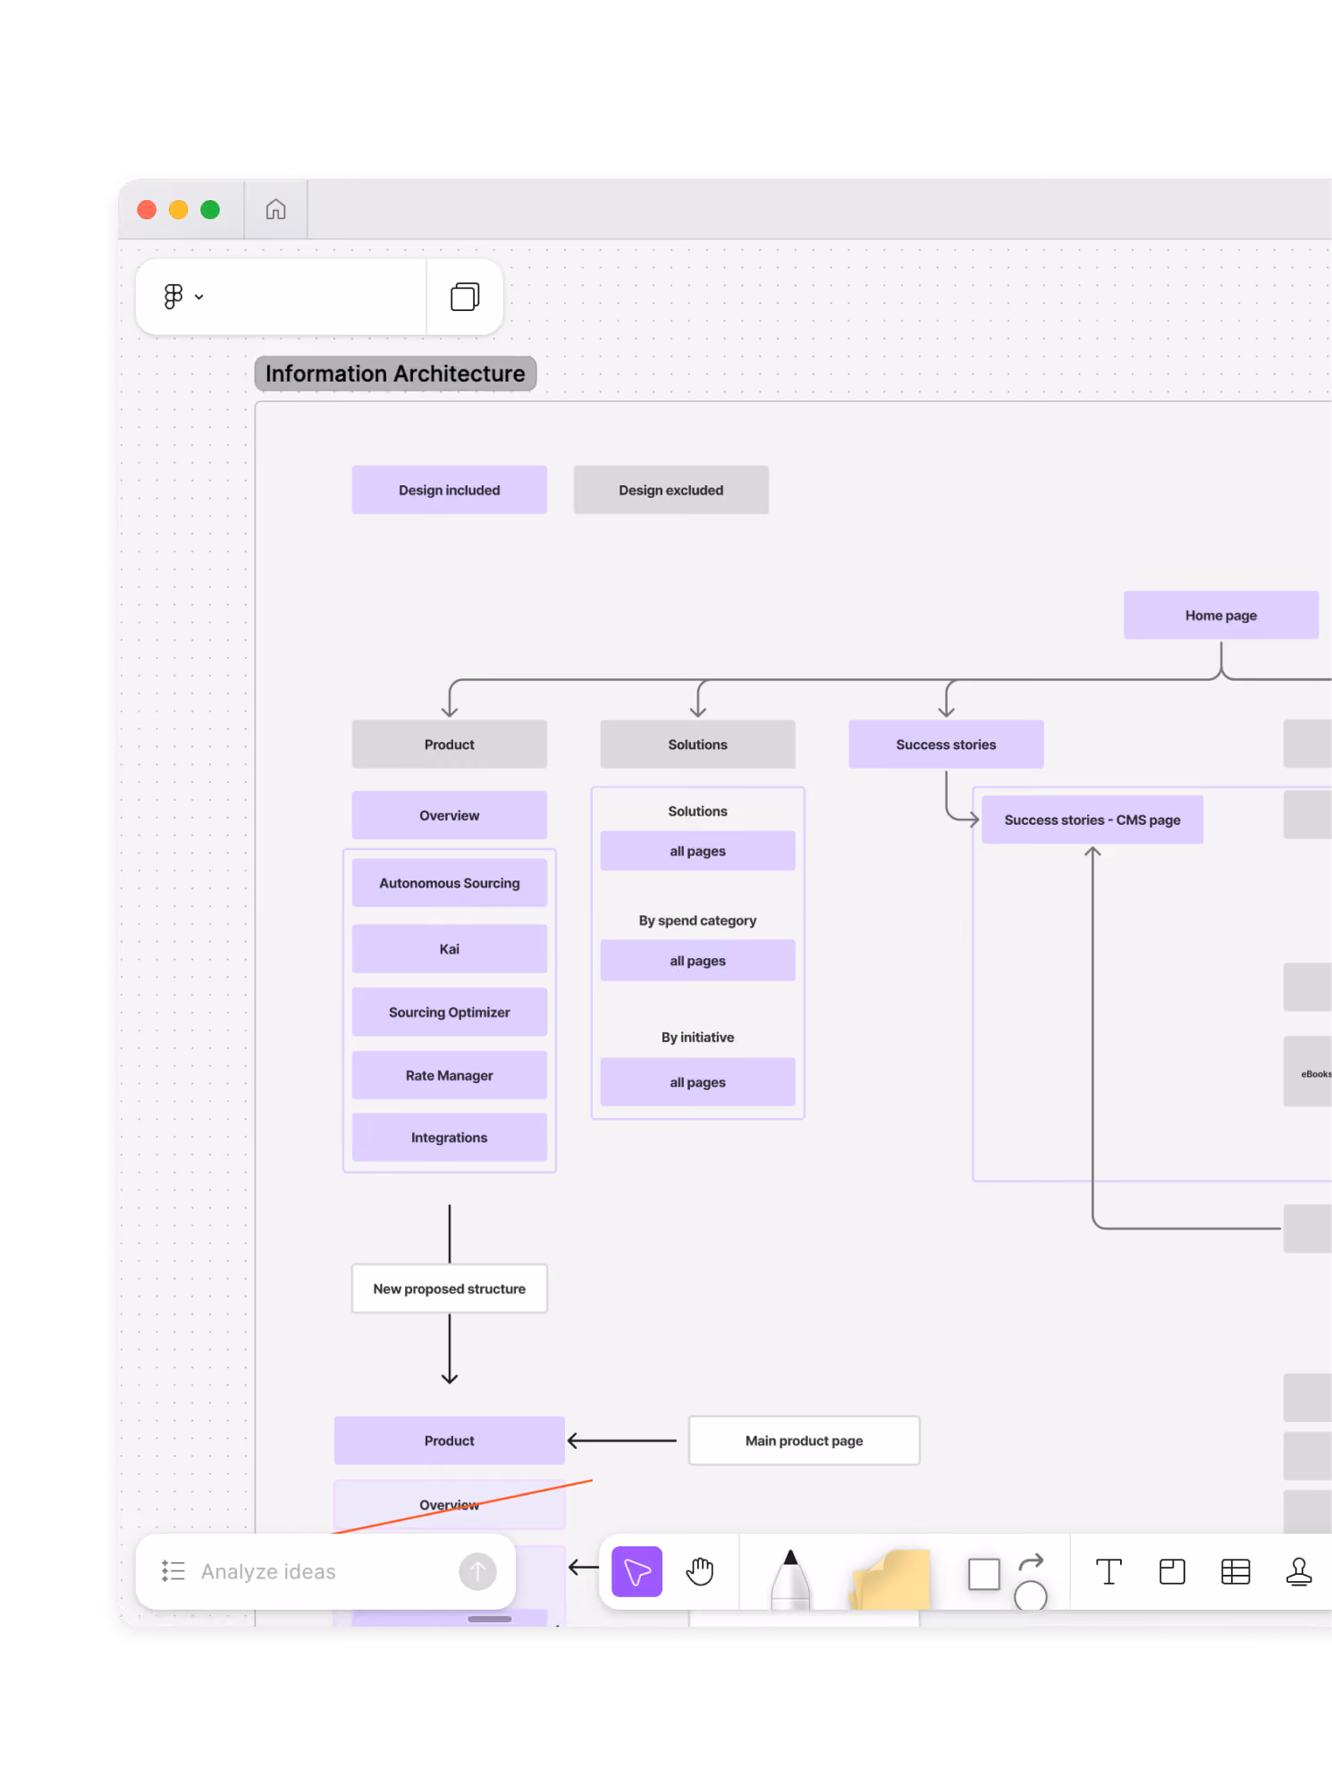Click the By spend category label
1332x1775 pixels.
[x=697, y=921]
